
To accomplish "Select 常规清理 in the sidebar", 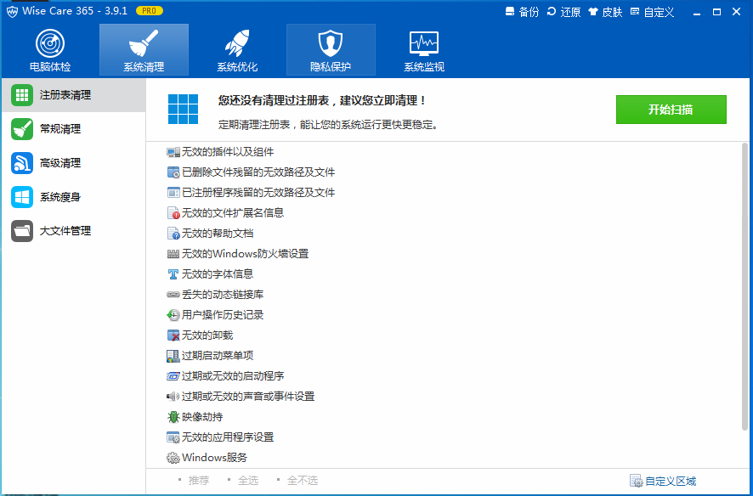I will tap(59, 129).
